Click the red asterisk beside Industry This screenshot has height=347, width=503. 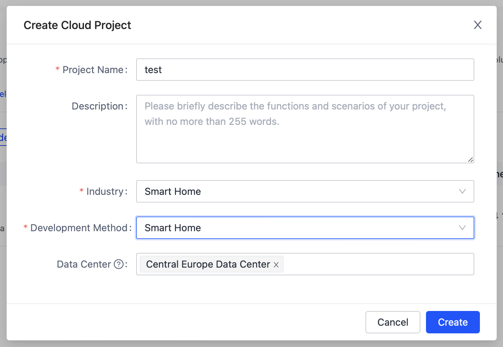click(x=81, y=191)
